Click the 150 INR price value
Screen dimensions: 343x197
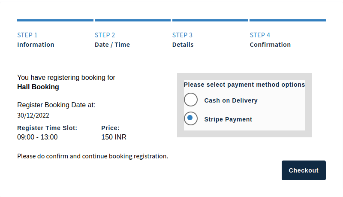(x=114, y=137)
